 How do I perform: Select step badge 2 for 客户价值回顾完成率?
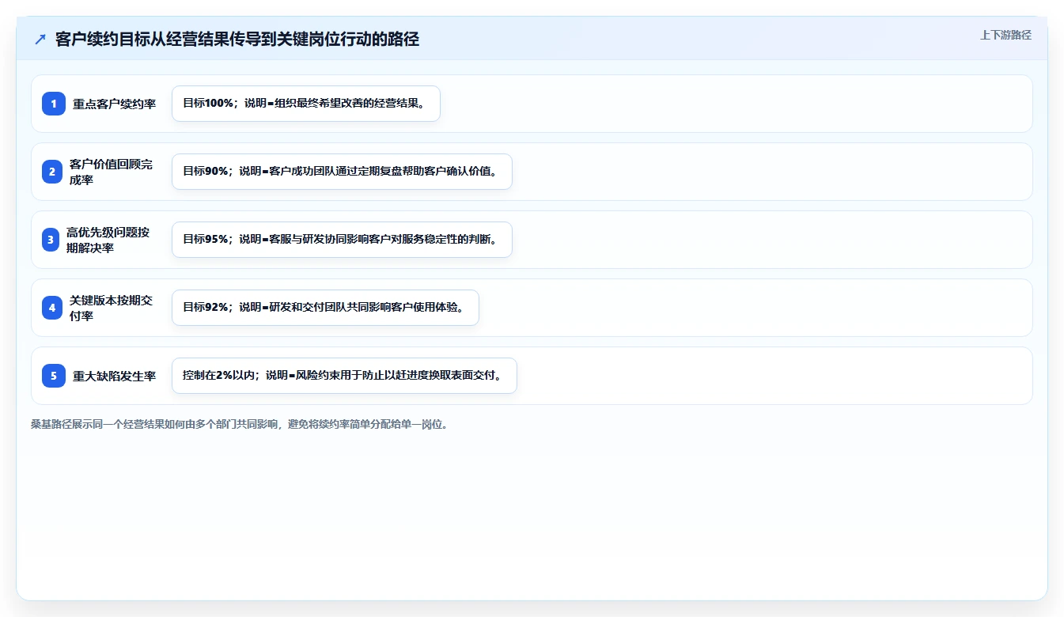point(52,172)
